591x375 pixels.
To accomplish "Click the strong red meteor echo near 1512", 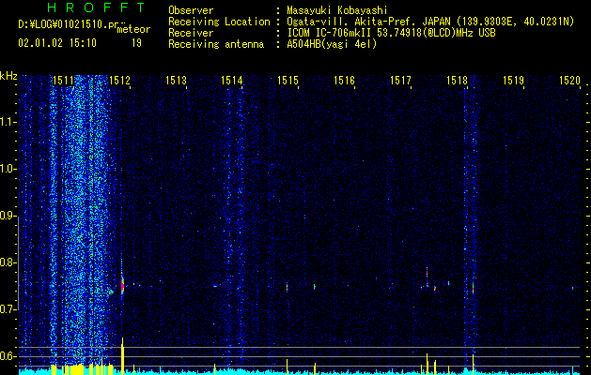I will click(x=122, y=284).
